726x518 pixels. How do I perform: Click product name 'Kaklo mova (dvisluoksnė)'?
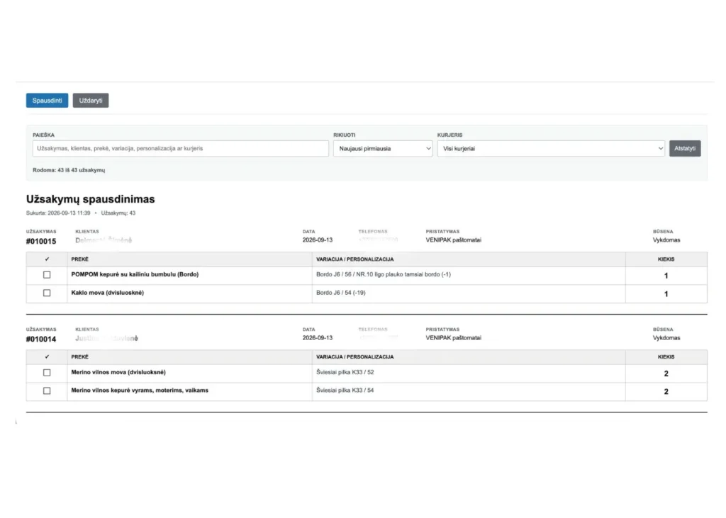(x=108, y=293)
